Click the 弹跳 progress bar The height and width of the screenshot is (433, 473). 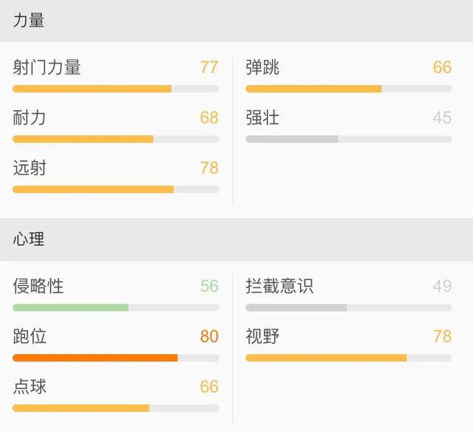[x=348, y=89]
